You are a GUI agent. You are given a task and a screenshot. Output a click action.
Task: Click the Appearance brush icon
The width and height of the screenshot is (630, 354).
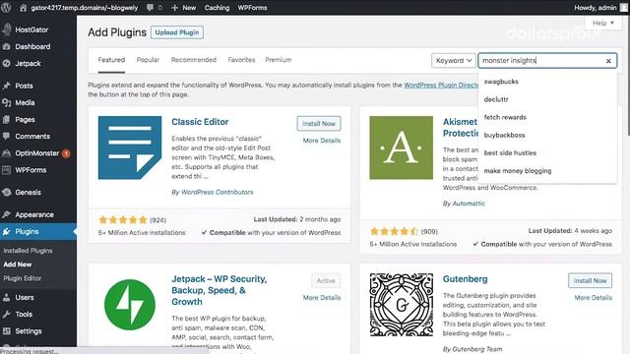(x=7, y=214)
